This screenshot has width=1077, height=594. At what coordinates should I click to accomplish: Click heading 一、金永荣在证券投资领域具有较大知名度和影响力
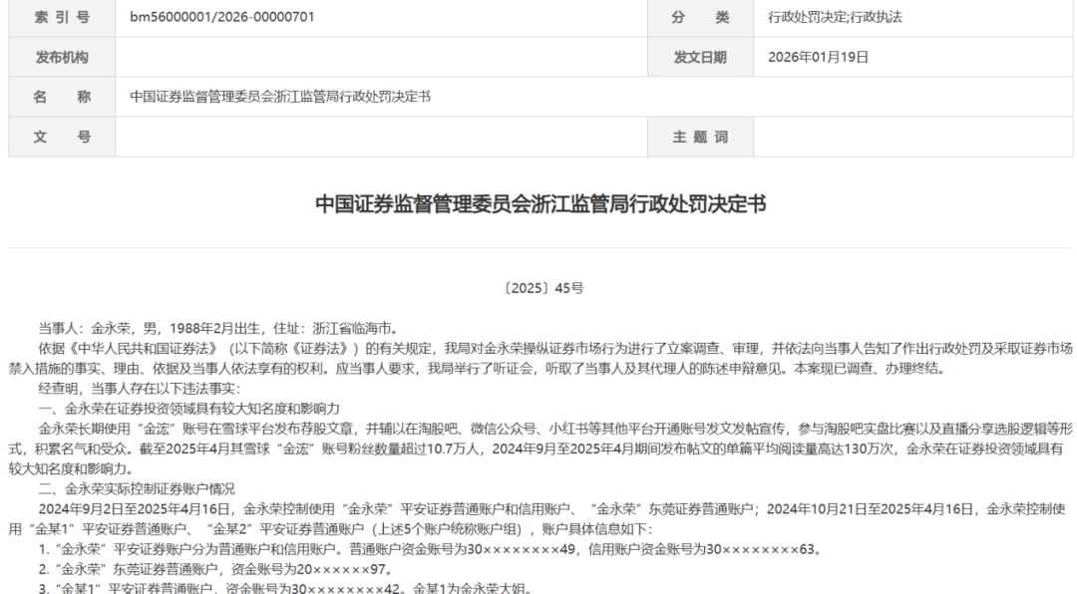189,409
